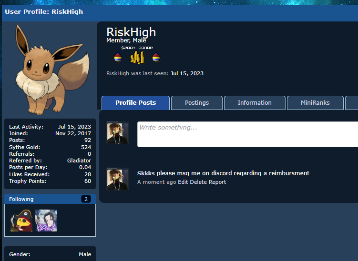Viewport: 358px width, 261px height.
Task: Click the Posts per Day value 0.04
Action: click(x=85, y=168)
